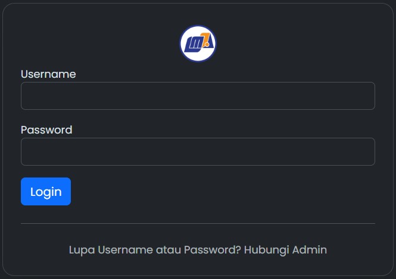Screen dimensions: 396x279
Task: Click the word "Username" in the footer sentence
Action: [x=125, y=250]
